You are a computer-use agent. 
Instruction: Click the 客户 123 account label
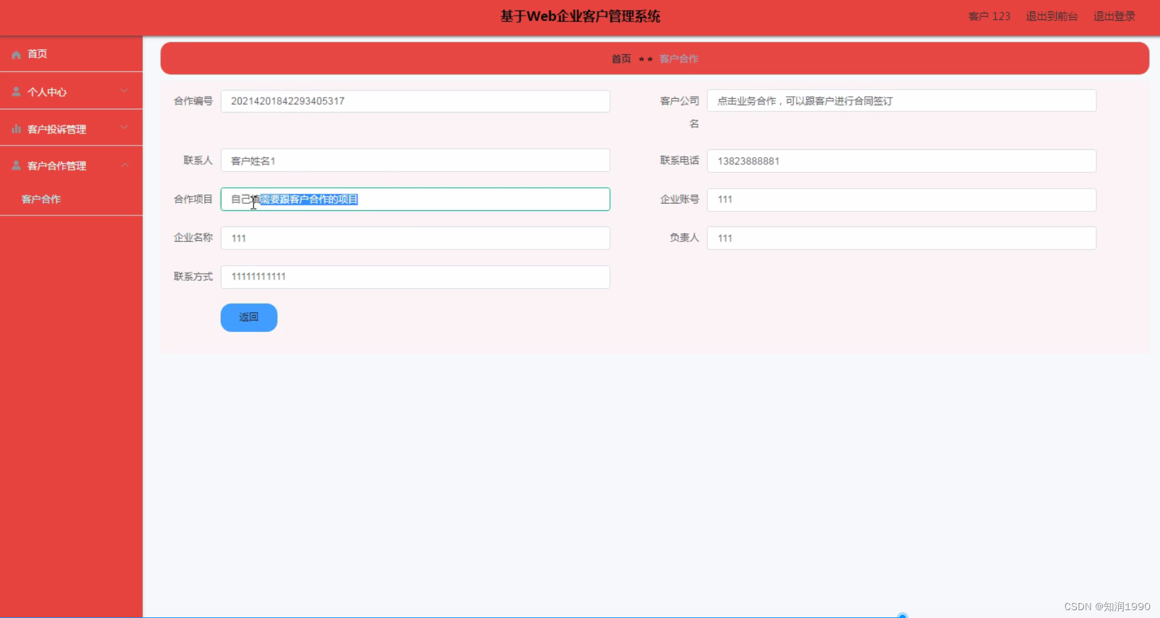click(989, 16)
